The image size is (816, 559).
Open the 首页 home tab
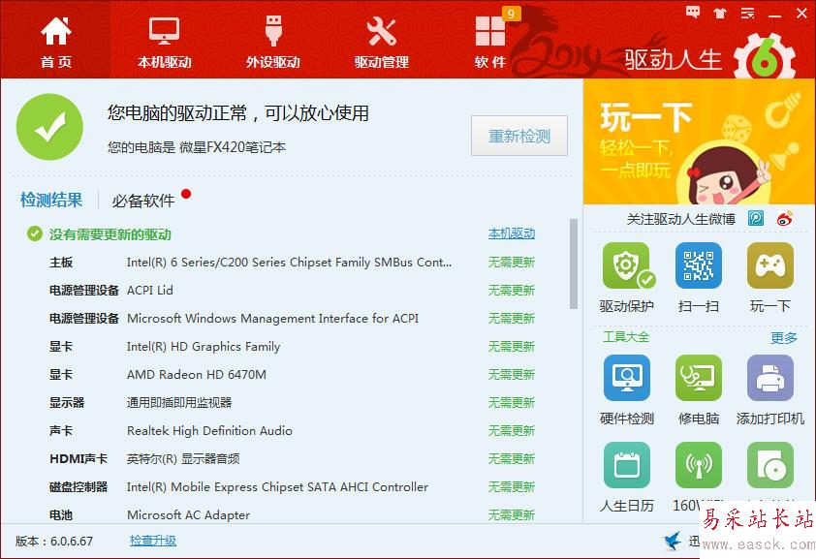pos(55,43)
